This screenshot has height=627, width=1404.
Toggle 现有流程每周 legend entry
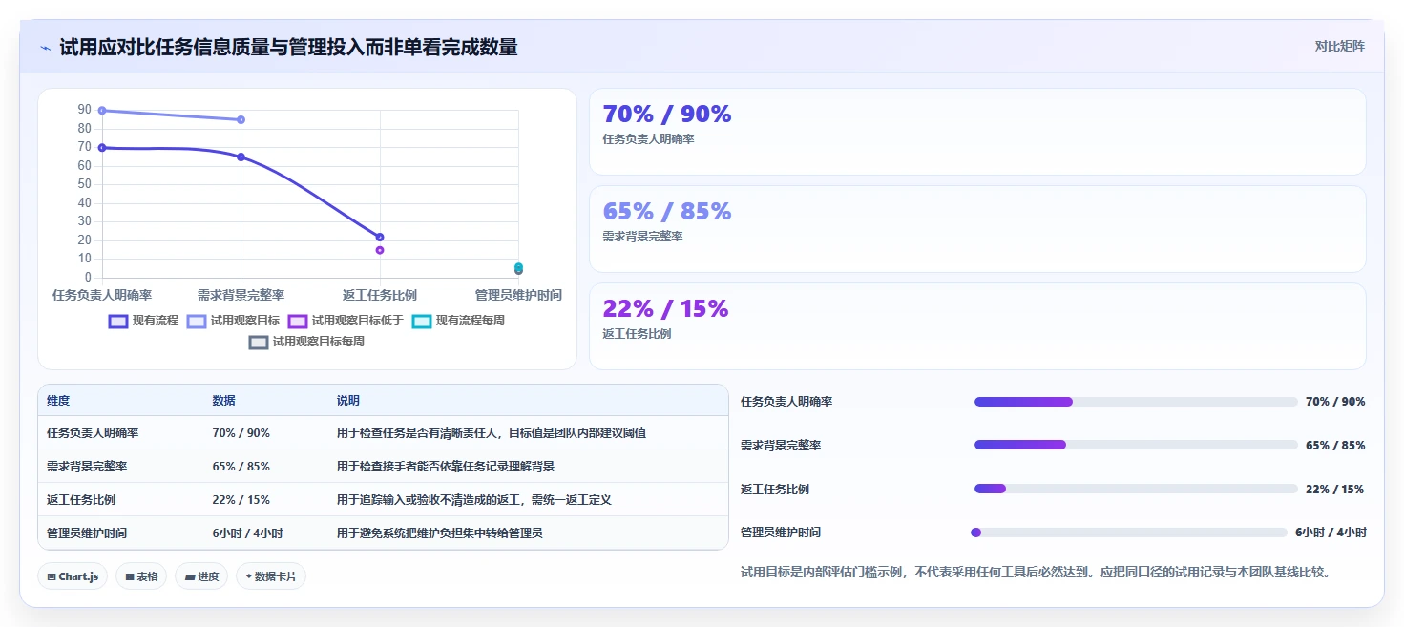click(458, 322)
